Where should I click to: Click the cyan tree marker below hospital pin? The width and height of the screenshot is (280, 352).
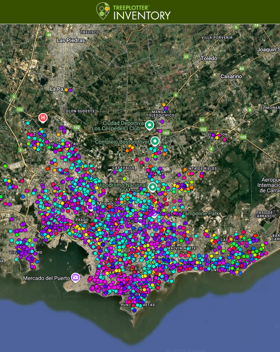28,123
